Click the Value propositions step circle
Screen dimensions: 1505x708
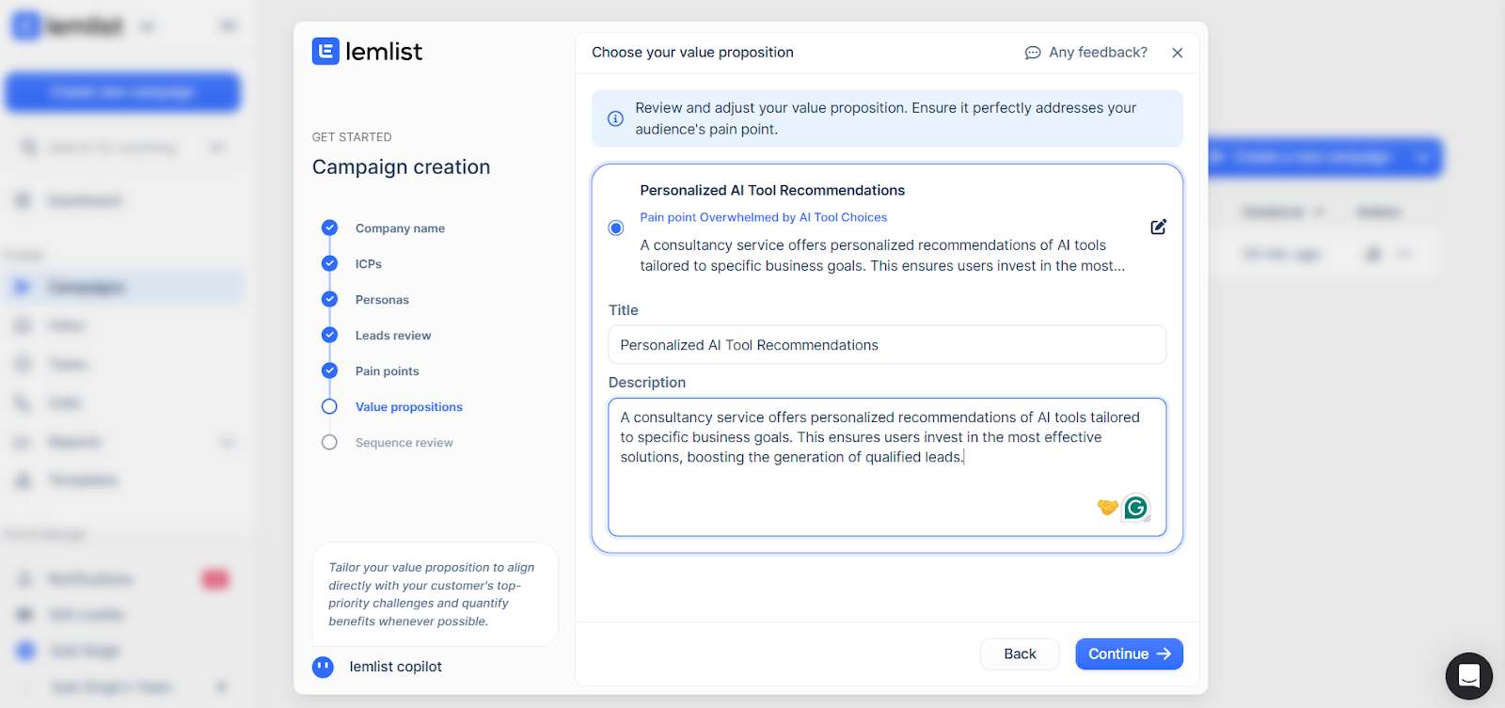(329, 406)
